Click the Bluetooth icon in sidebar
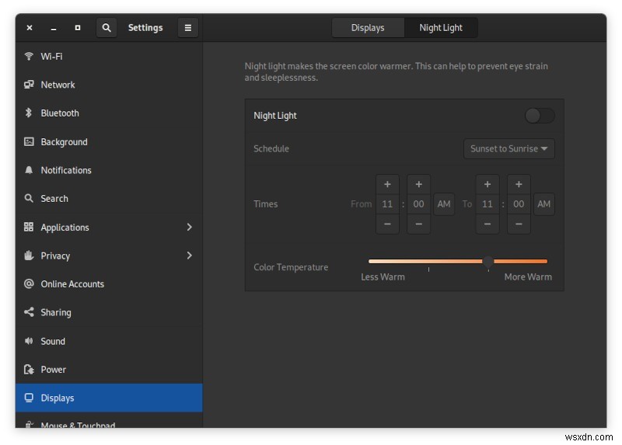Viewport: 622px width, 445px height. [29, 113]
